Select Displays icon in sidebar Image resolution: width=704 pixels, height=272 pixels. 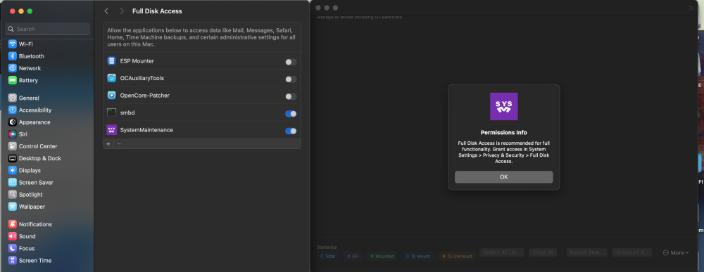12,171
